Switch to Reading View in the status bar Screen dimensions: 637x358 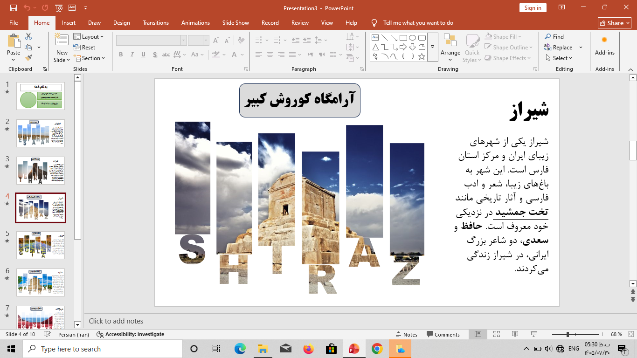515,334
